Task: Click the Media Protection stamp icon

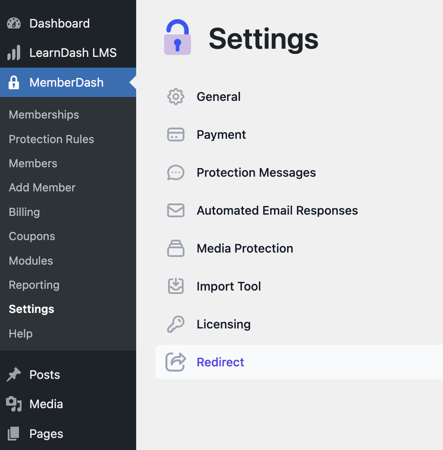Action: 175,248
